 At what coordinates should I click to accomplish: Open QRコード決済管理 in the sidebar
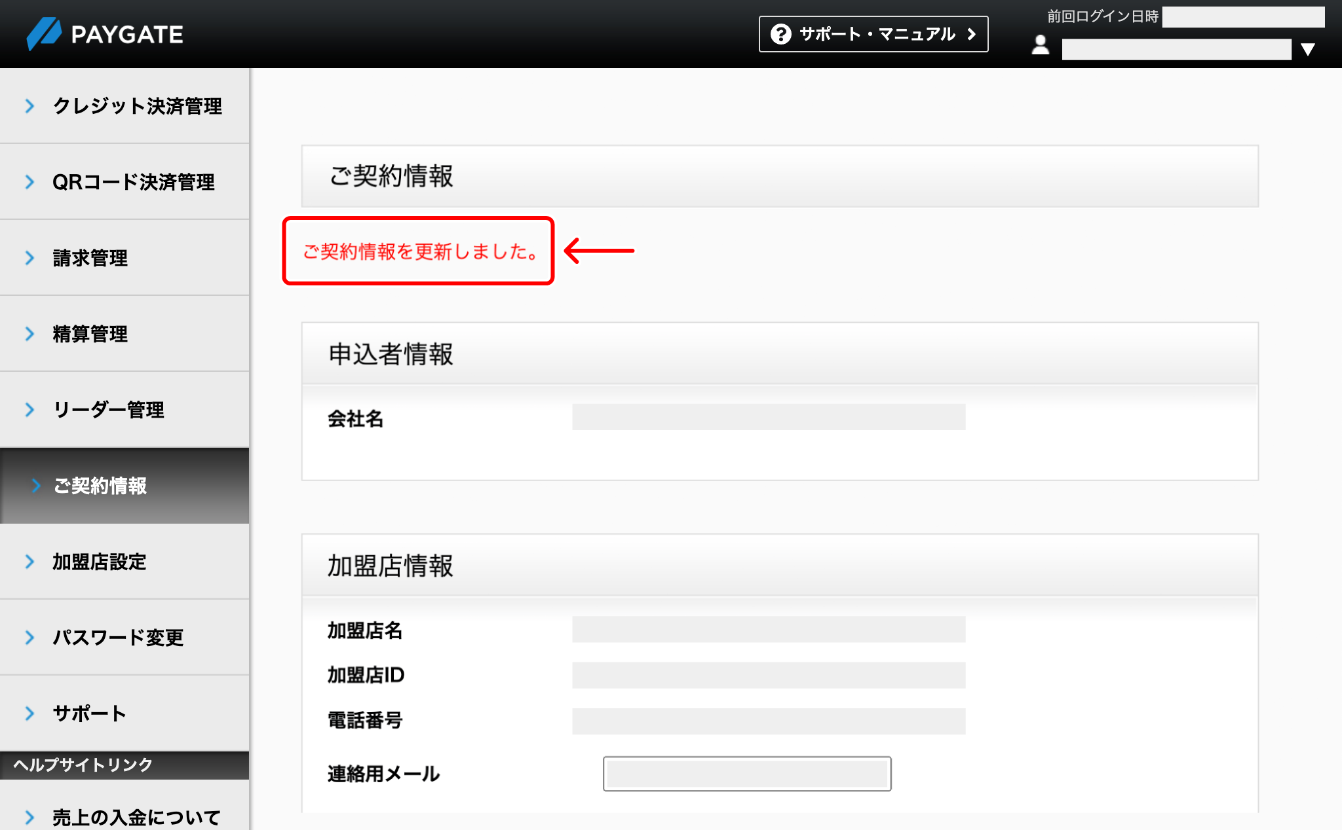[125, 182]
